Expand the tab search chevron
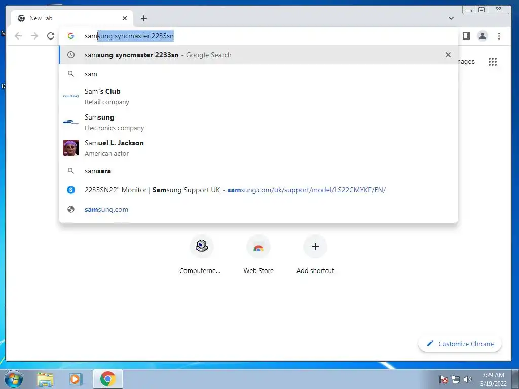The width and height of the screenshot is (519, 389). (451, 18)
